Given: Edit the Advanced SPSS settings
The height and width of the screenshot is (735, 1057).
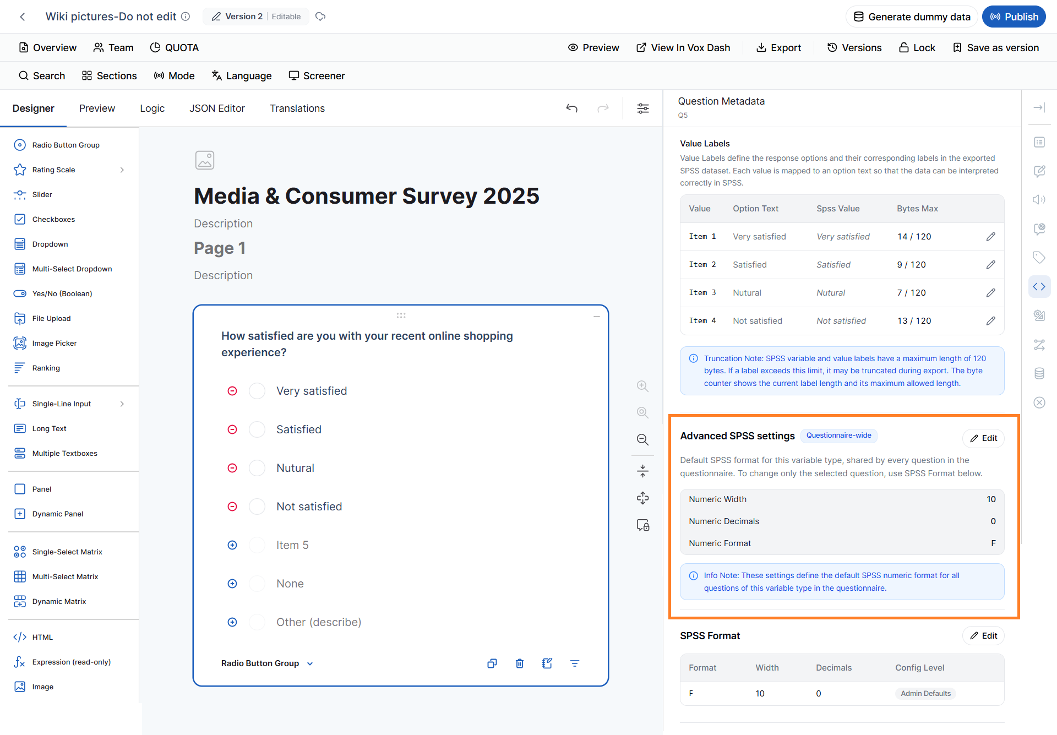Looking at the screenshot, I should pyautogui.click(x=983, y=438).
